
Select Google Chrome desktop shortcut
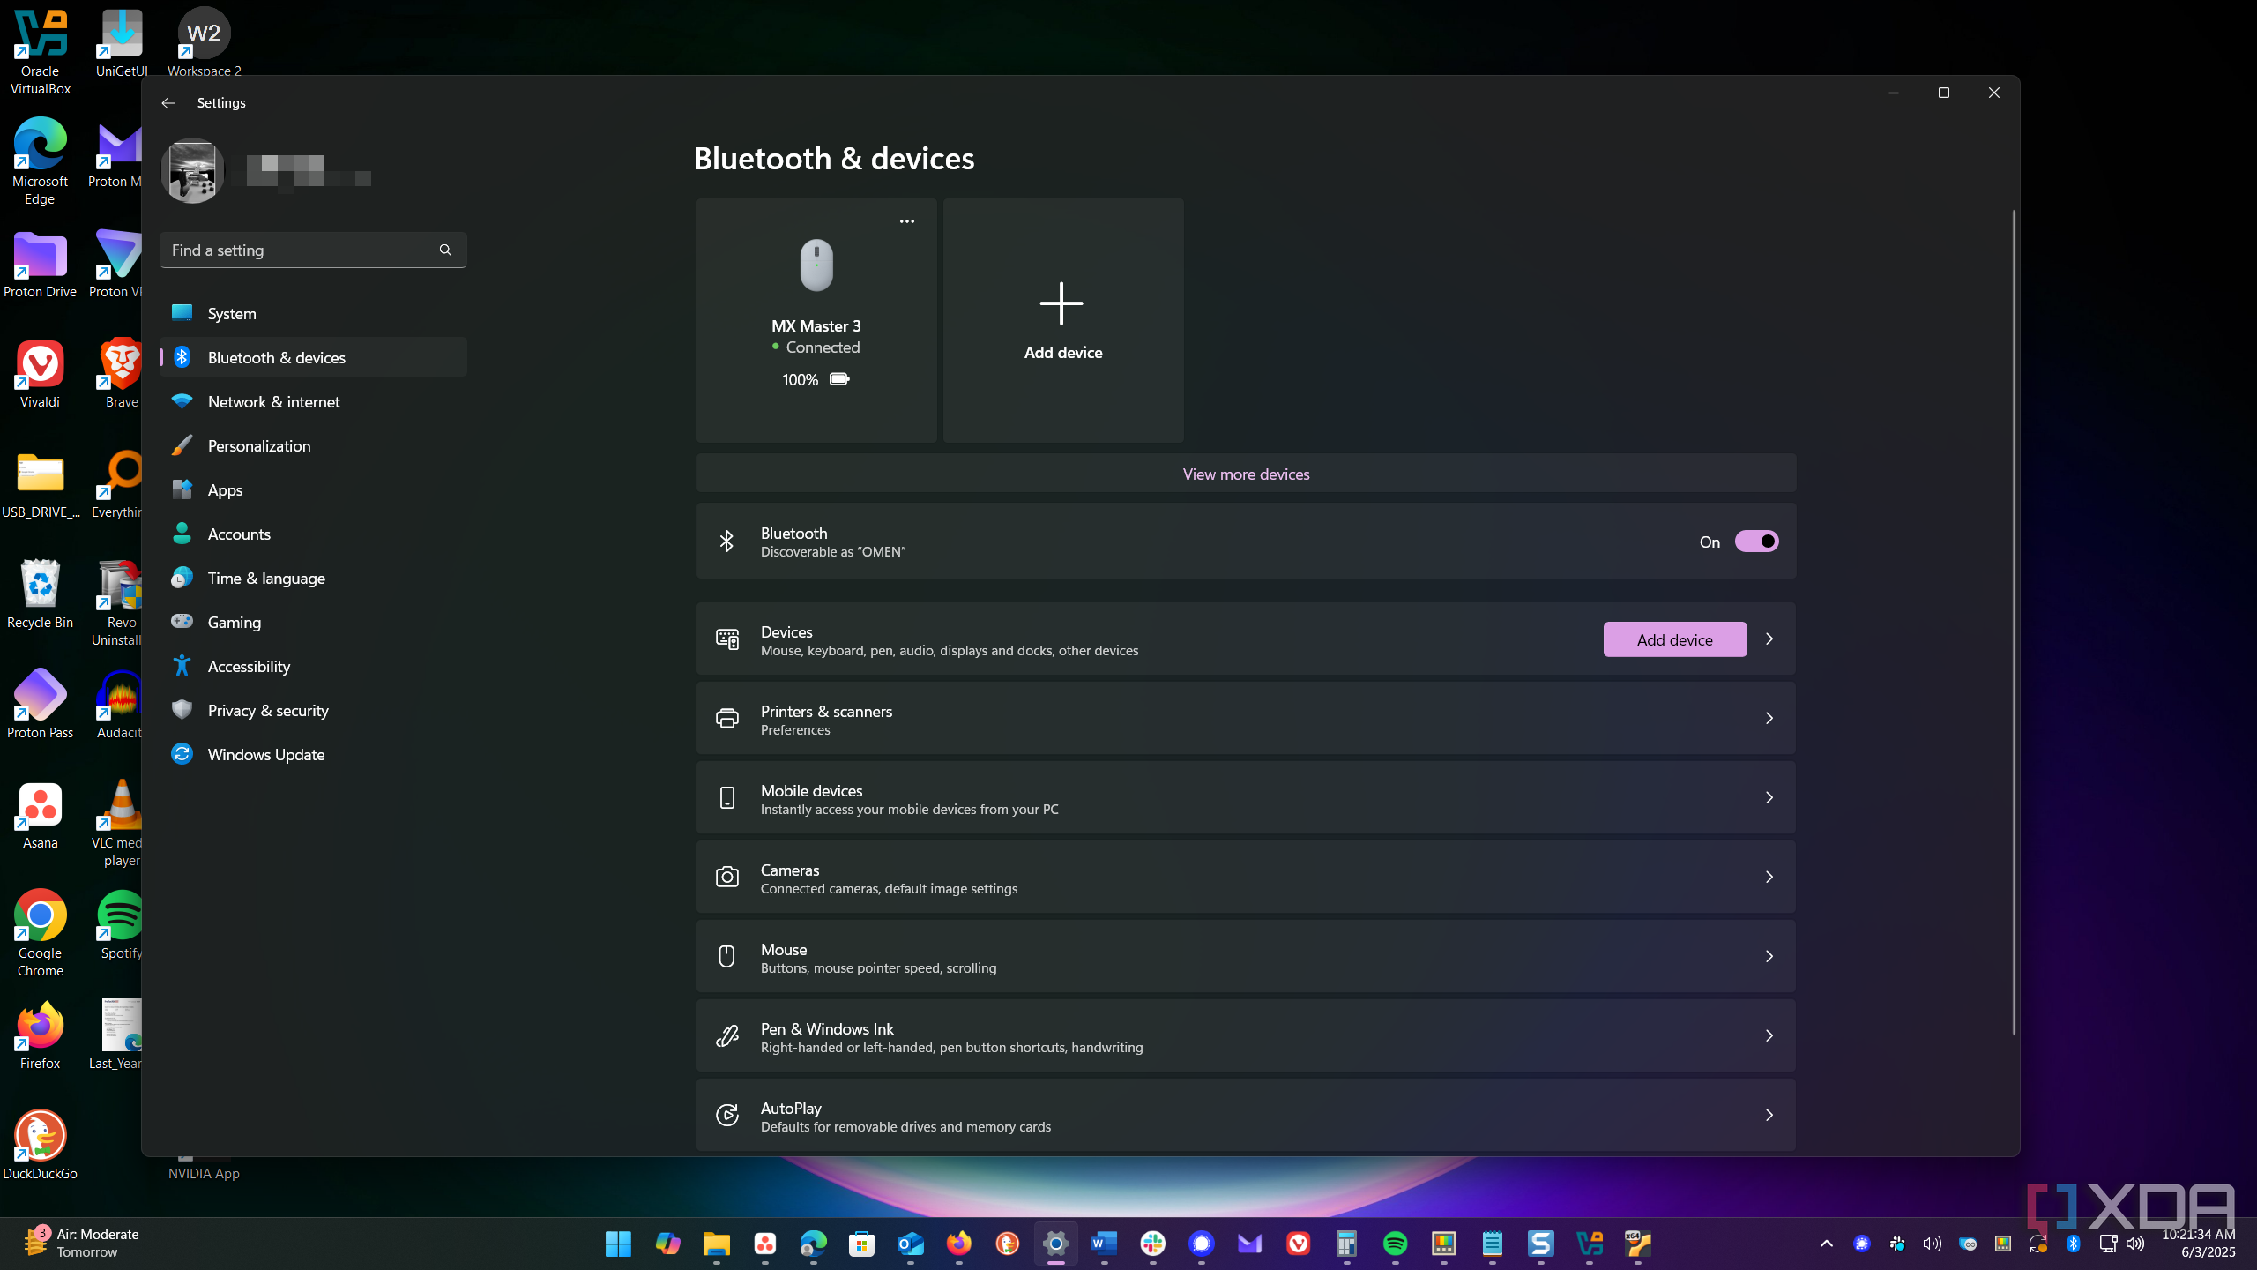[40, 933]
